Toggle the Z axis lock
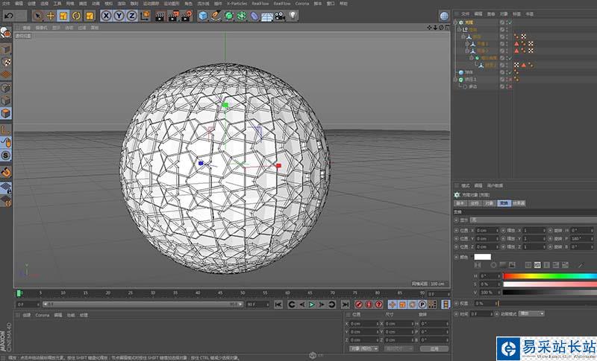Screen dimensions: 597x361 pyautogui.click(x=132, y=15)
